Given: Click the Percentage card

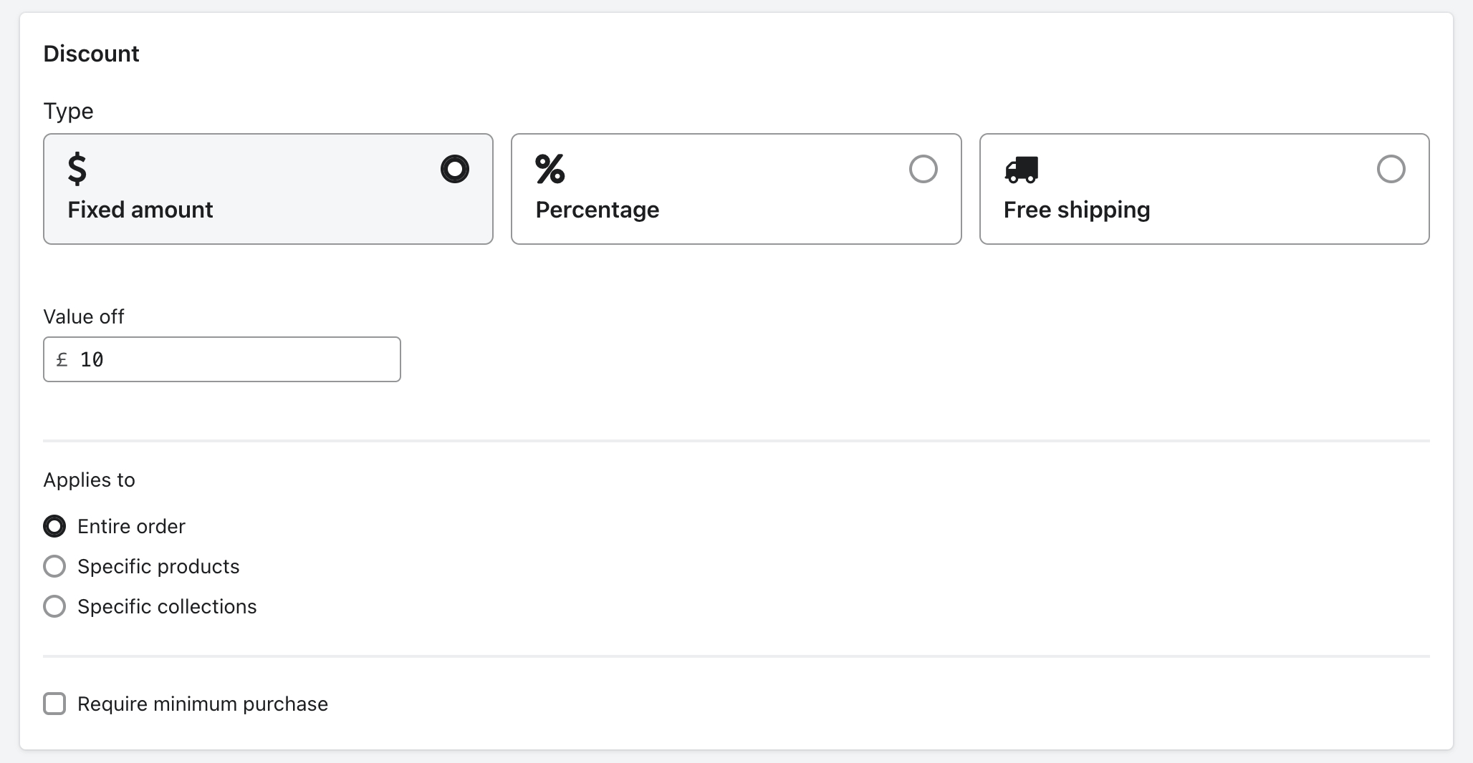Looking at the screenshot, I should click(736, 189).
